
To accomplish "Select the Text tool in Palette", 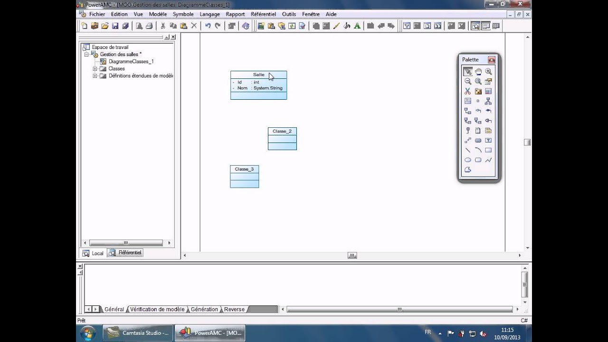I will click(488, 140).
